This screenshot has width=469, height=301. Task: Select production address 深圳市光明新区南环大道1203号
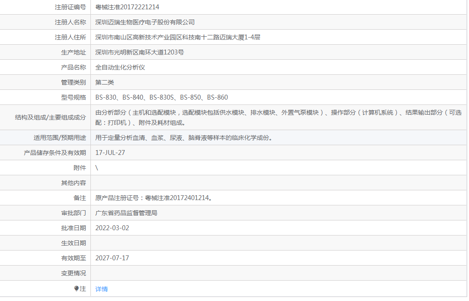(x=139, y=52)
